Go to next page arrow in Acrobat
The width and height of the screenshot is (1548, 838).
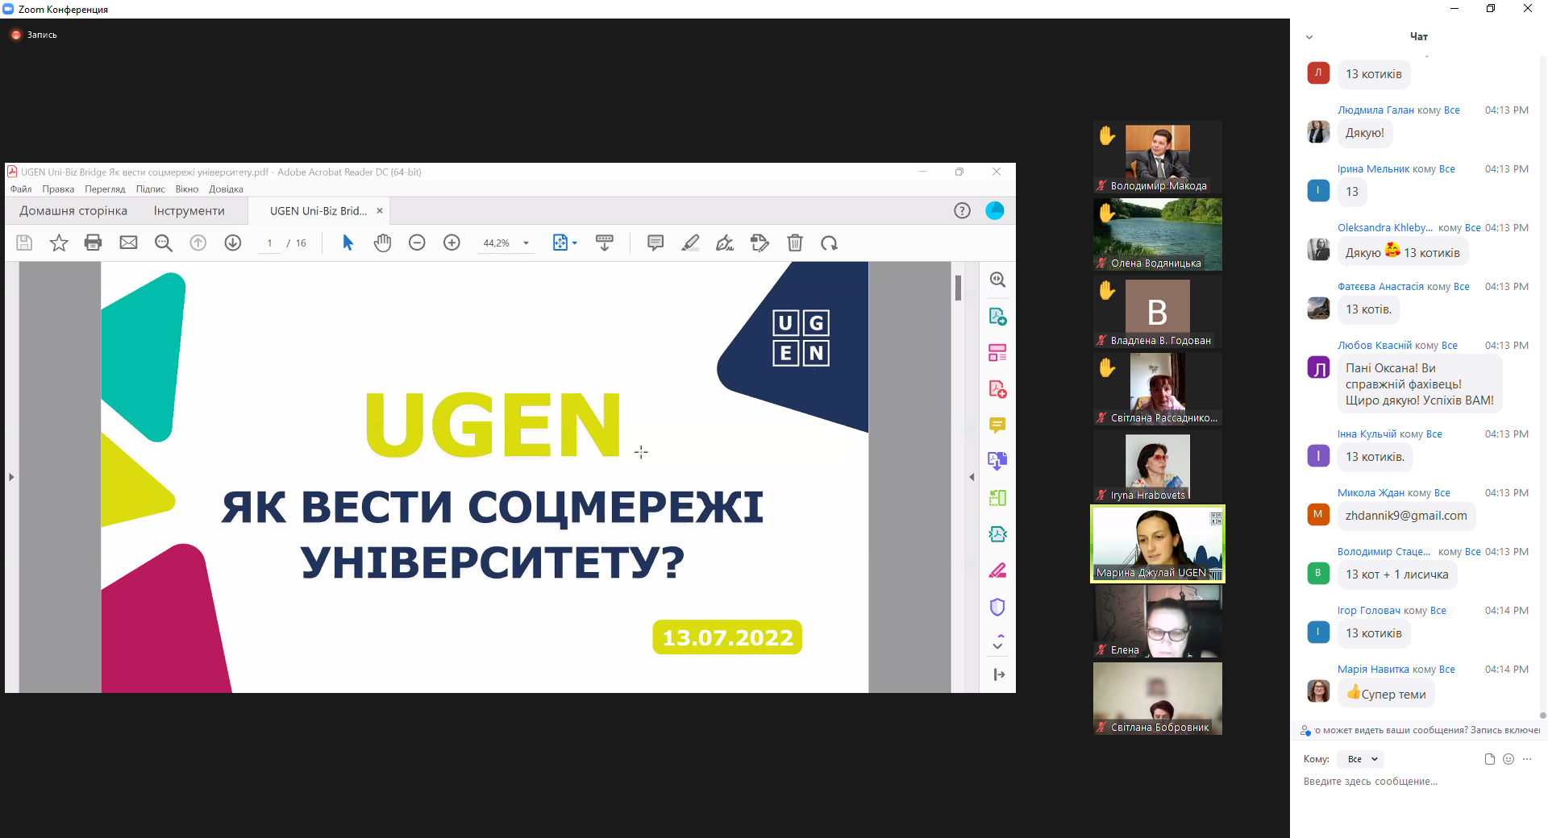(233, 243)
